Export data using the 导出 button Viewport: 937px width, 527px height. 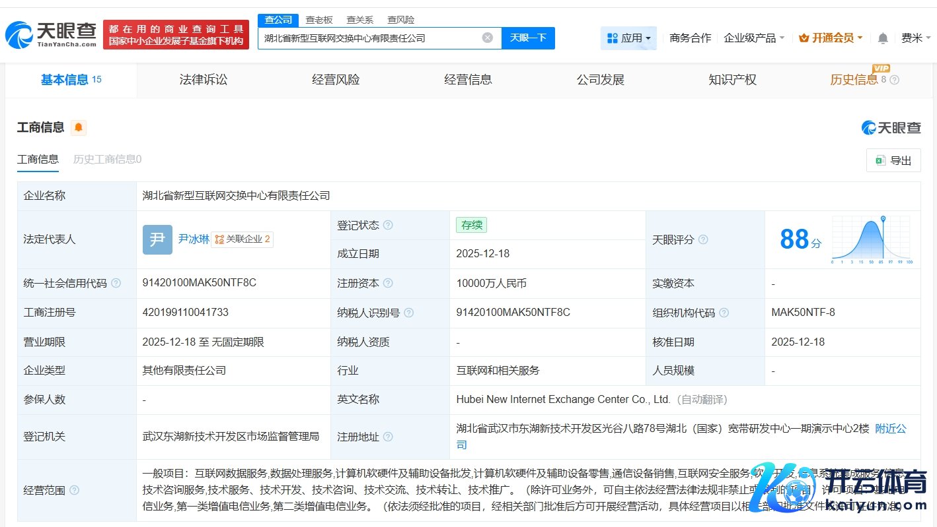click(893, 160)
